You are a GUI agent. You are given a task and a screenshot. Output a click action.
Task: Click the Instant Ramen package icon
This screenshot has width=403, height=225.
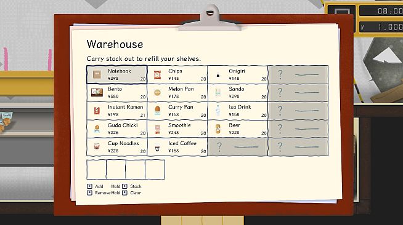click(x=97, y=111)
